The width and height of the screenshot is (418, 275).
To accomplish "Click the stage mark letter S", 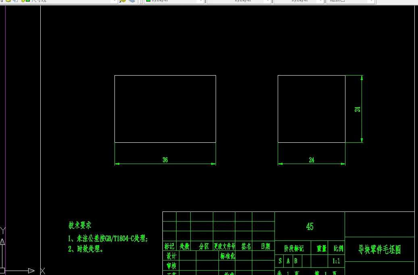I will [x=280, y=261].
